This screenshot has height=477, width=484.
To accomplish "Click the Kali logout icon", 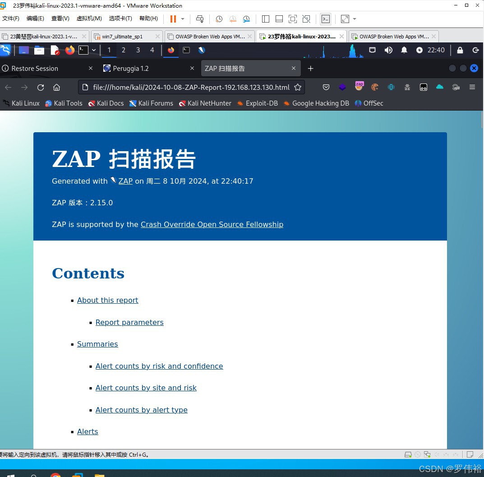I will click(476, 50).
